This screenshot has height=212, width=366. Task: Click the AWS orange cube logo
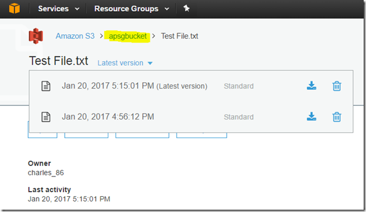coord(15,8)
